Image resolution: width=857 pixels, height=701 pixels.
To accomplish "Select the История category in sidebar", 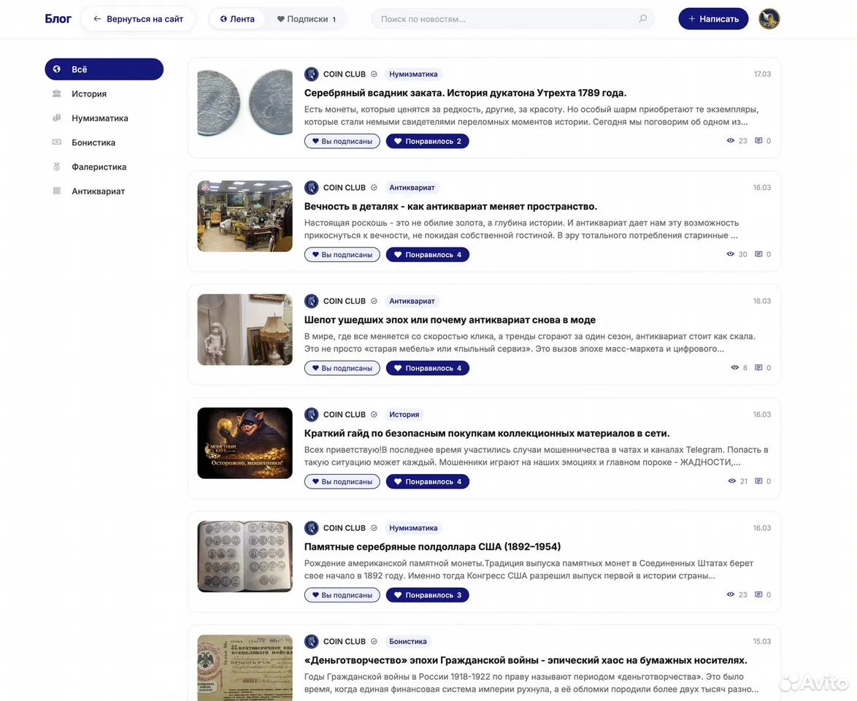I will [x=104, y=93].
